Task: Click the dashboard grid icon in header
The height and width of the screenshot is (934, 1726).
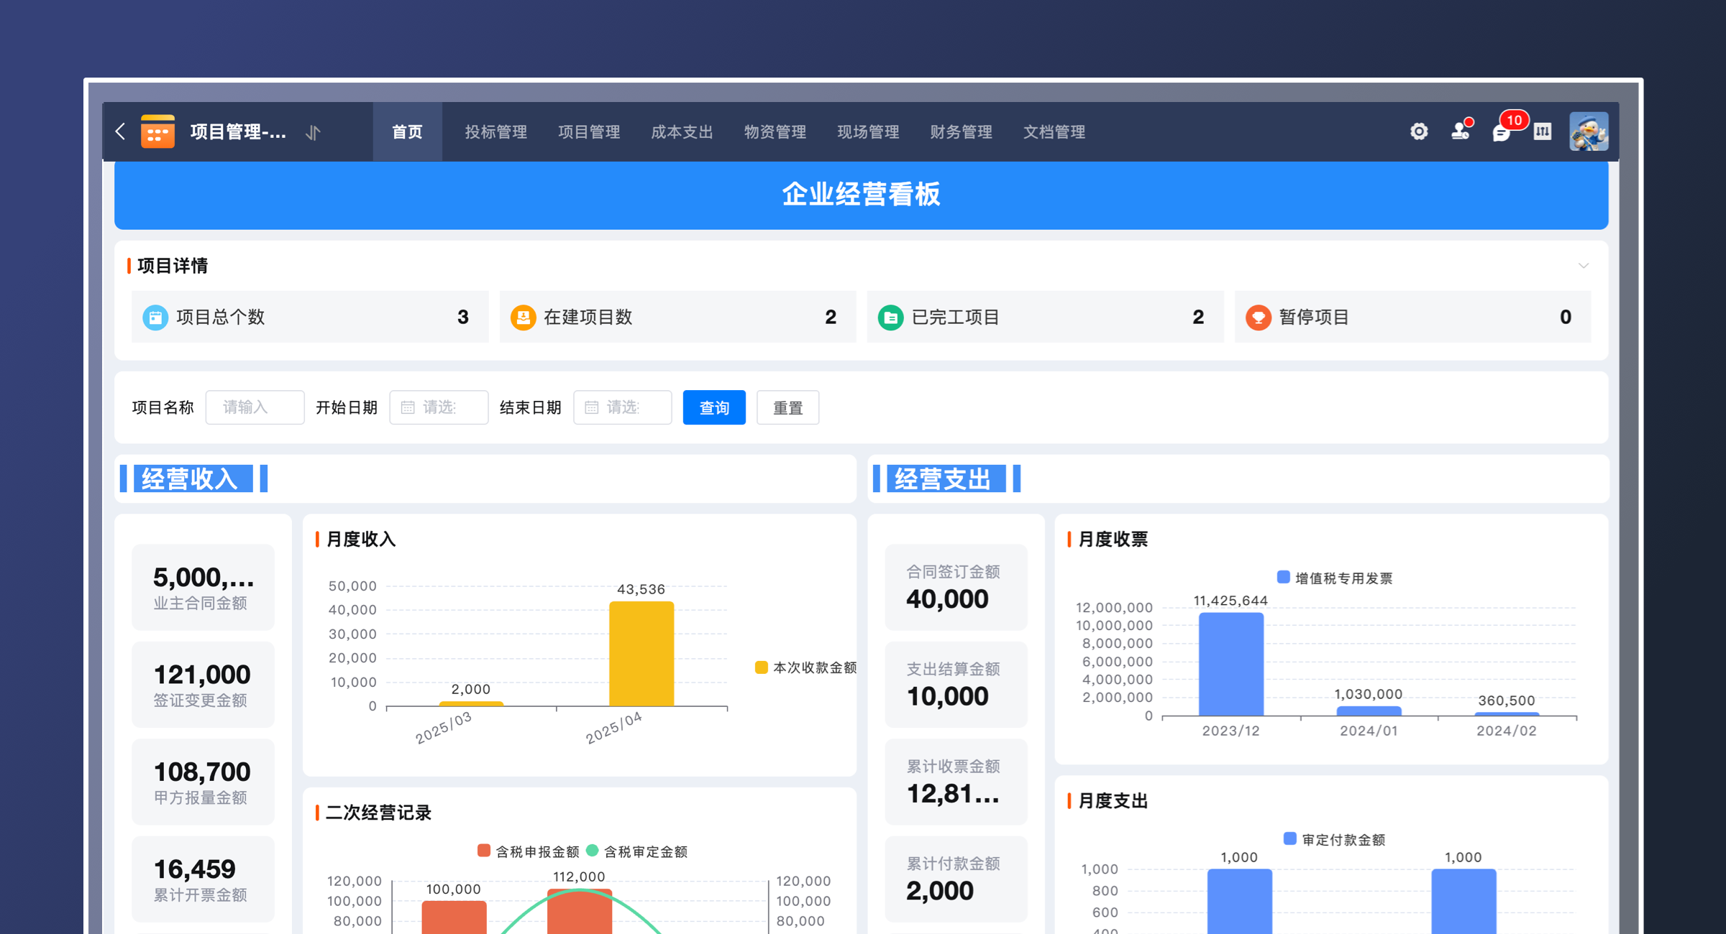Action: tap(1543, 131)
